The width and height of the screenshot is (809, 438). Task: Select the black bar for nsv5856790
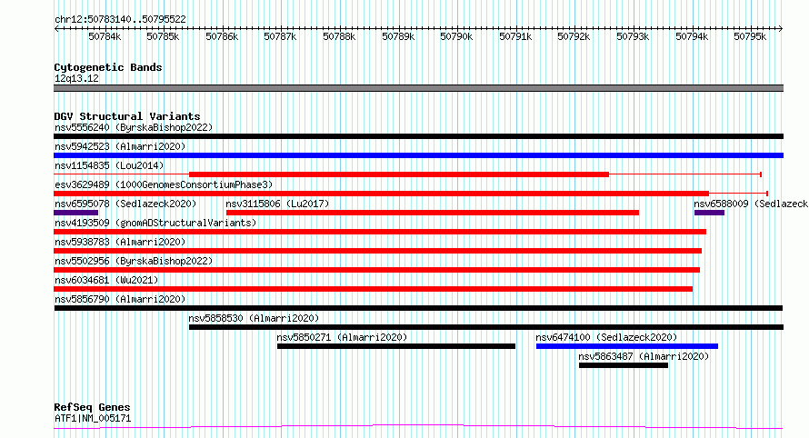418,308
